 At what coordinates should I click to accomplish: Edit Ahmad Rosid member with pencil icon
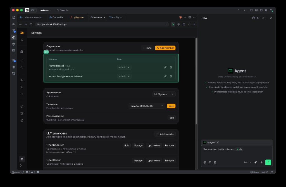click(x=165, y=67)
